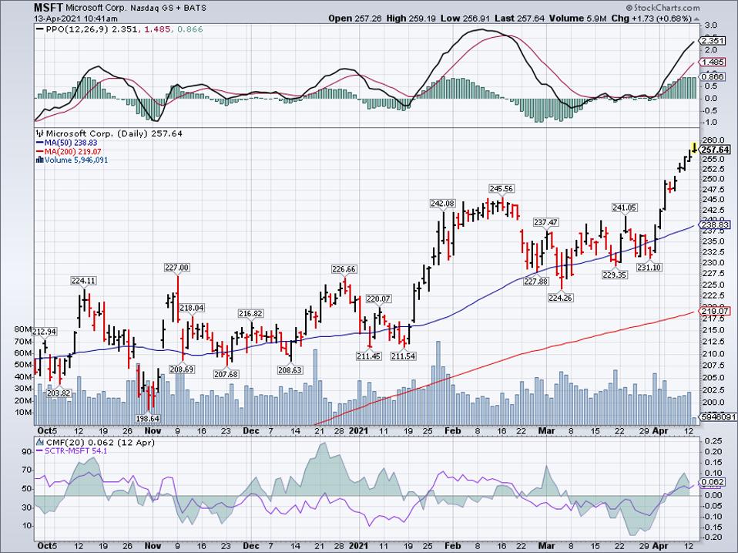The image size is (738, 553).
Task: Click the 218.04 price label
Action: (x=192, y=308)
